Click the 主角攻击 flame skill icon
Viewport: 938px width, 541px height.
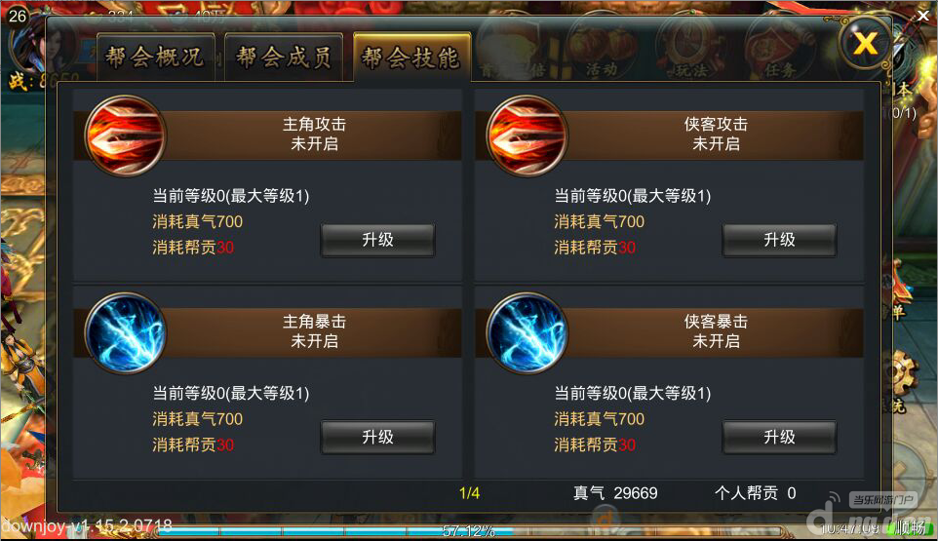pos(125,136)
